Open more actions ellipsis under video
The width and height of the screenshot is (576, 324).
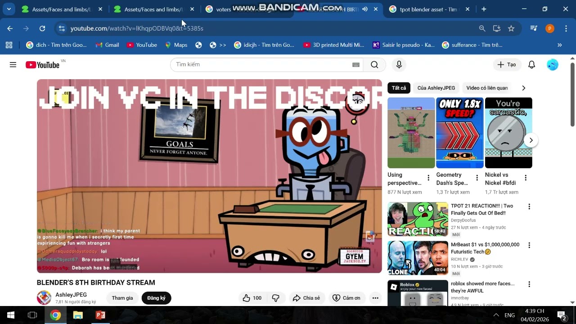coord(375,298)
